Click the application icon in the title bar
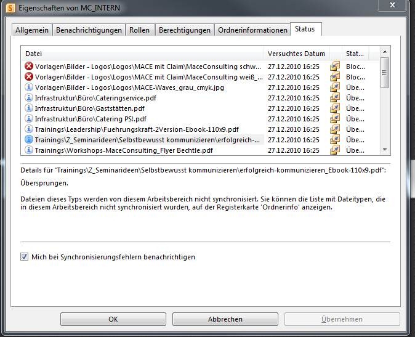Image resolution: width=415 pixels, height=337 pixels. (x=10, y=7)
